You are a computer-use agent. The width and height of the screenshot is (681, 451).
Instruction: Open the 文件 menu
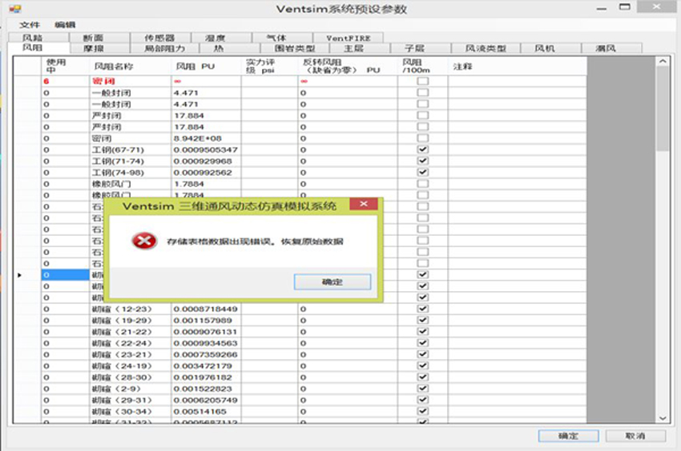(x=30, y=25)
